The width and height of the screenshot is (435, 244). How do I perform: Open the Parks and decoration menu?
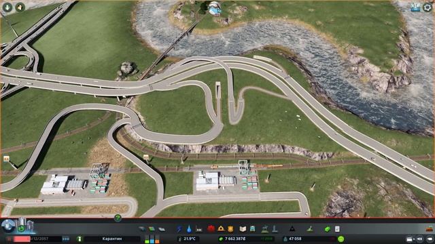265,229
